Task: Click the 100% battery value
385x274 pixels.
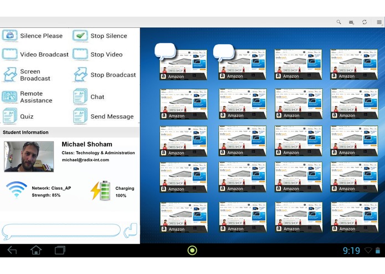Action: [121, 196]
